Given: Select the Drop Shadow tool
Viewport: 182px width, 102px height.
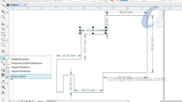Looking at the screenshot, I should click(x=3, y=70).
